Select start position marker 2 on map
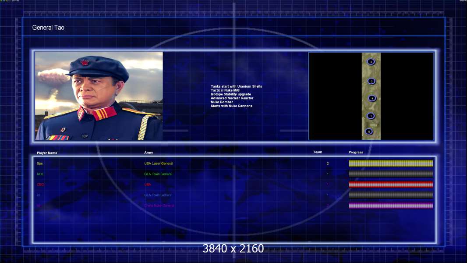This screenshot has height=263, width=467. (x=371, y=81)
